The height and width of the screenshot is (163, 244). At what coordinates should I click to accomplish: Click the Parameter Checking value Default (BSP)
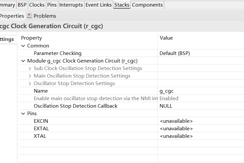[x=175, y=53]
